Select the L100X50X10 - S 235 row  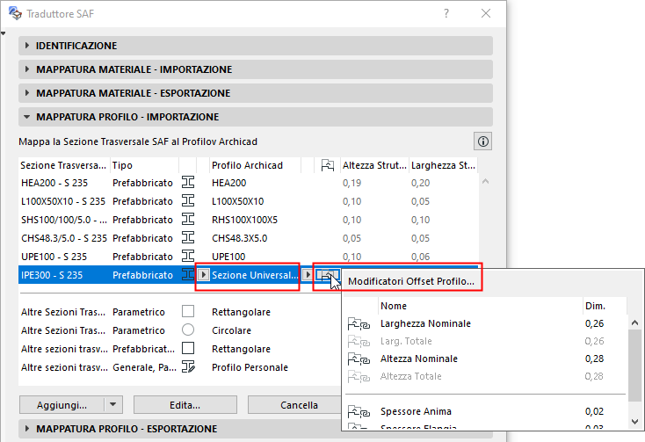pos(249,201)
